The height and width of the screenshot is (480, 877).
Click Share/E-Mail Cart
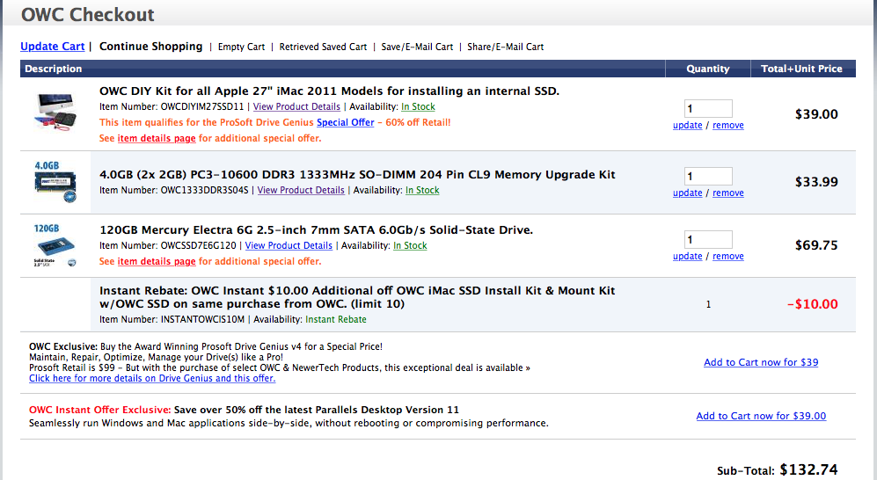point(505,47)
